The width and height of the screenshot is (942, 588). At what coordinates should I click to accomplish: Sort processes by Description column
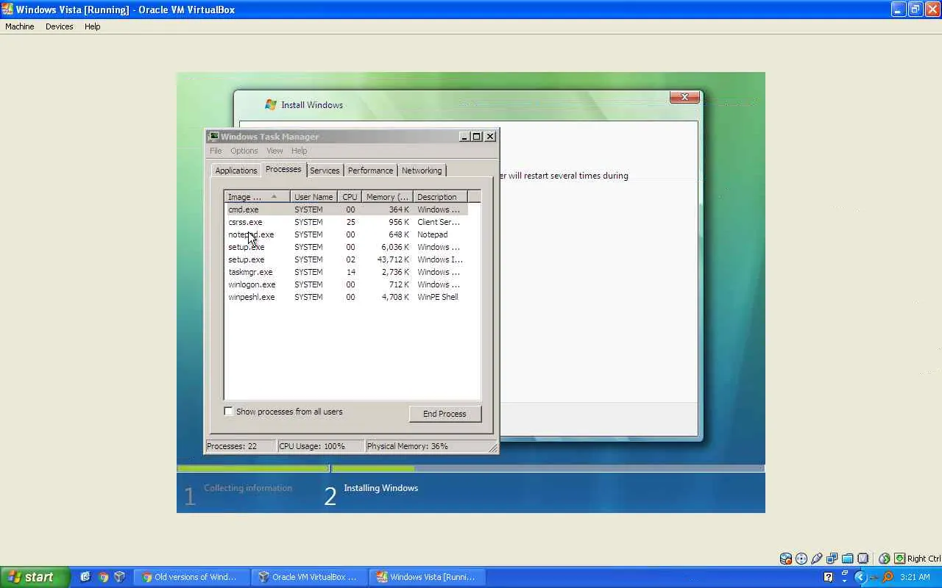click(440, 197)
